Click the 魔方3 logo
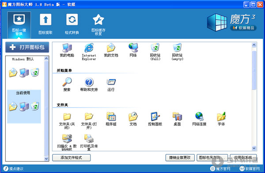265x173 pixels. point(231,23)
